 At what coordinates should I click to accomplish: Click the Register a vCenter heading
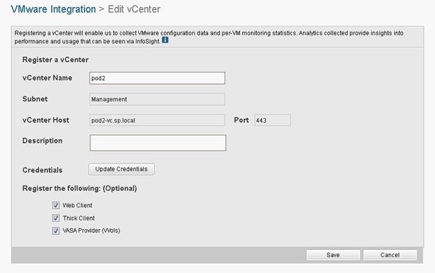click(x=55, y=60)
